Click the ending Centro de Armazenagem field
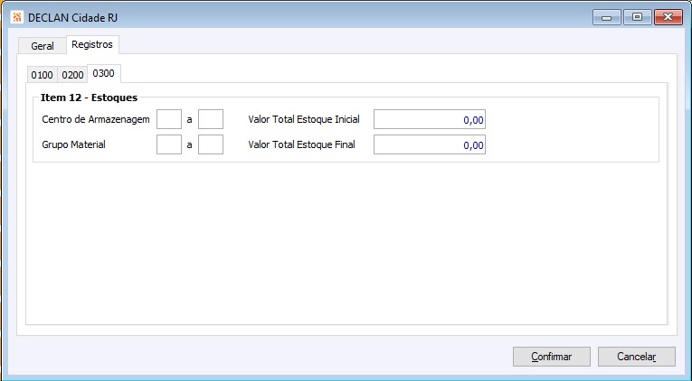The width and height of the screenshot is (692, 381). click(210, 119)
